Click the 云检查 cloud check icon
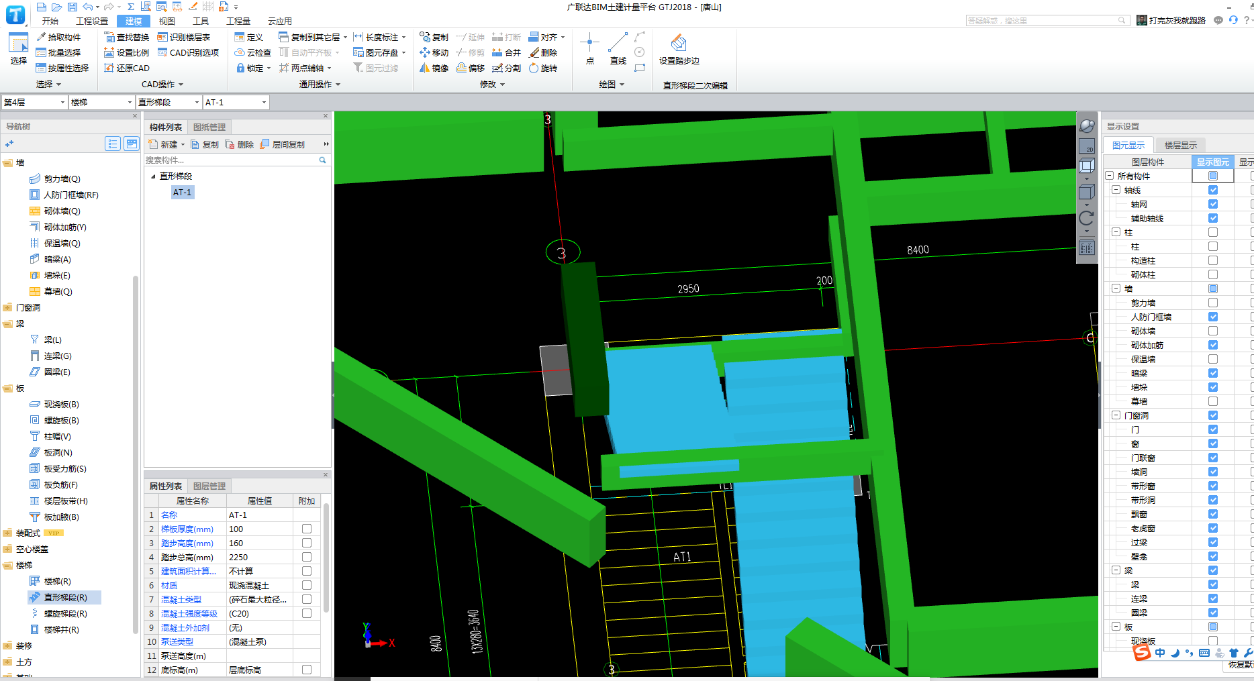This screenshot has width=1254, height=681. 252,52
